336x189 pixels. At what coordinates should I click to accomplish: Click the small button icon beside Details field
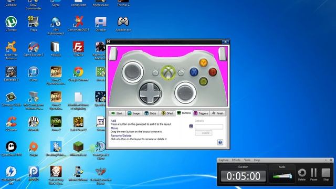[x=191, y=127]
